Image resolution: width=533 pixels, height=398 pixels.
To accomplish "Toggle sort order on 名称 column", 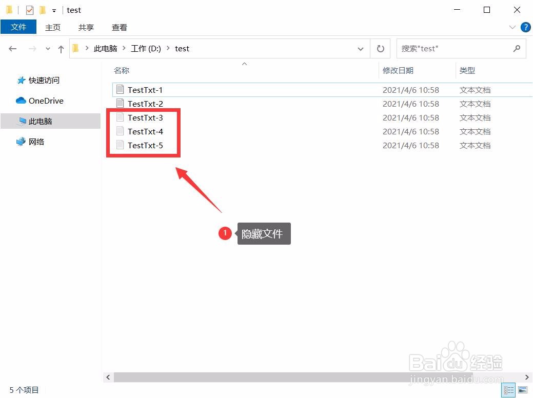I will point(122,70).
